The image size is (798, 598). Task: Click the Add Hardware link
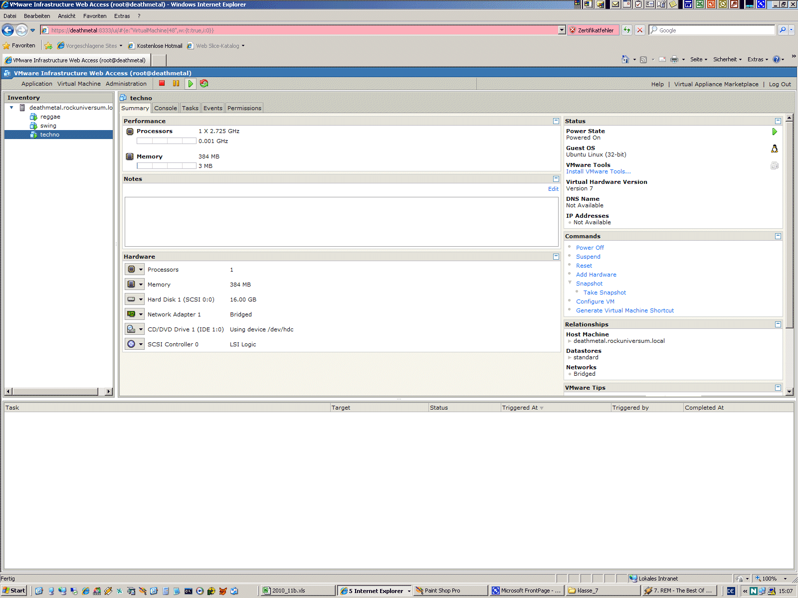click(x=596, y=275)
